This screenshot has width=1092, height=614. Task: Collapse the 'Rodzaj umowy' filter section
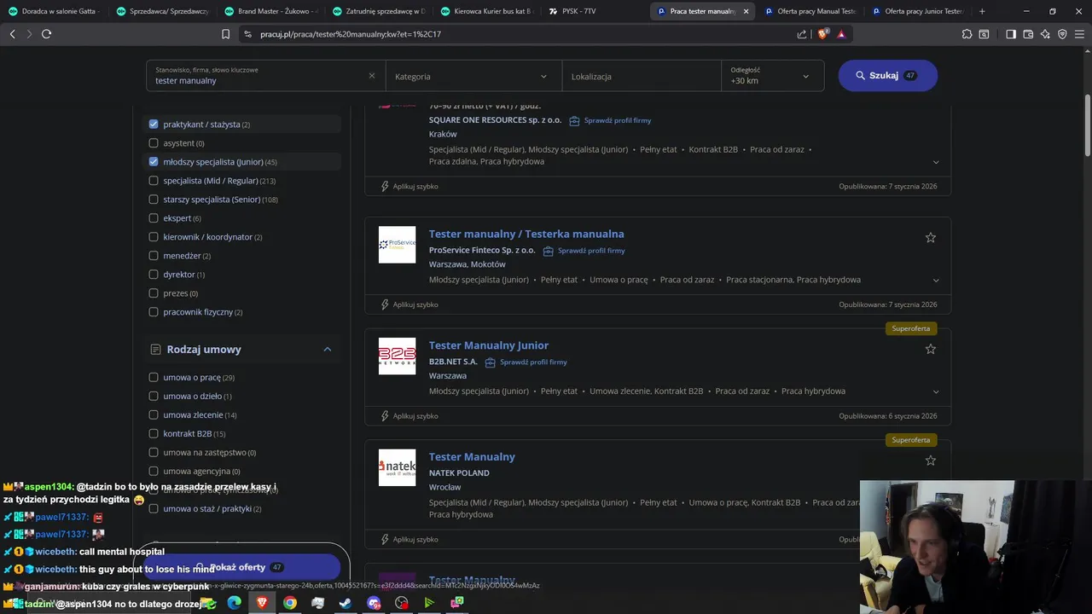(x=327, y=350)
